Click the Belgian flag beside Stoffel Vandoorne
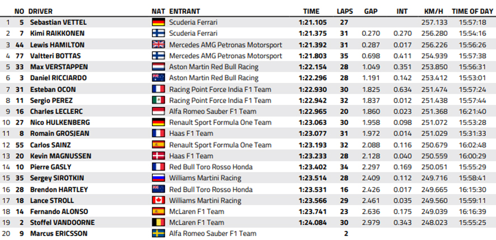496x240 pixels. (158, 223)
